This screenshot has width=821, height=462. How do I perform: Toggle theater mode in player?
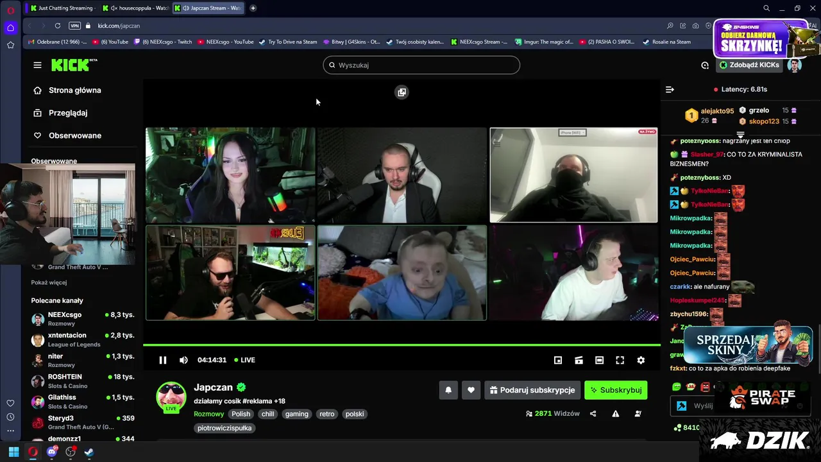point(599,361)
